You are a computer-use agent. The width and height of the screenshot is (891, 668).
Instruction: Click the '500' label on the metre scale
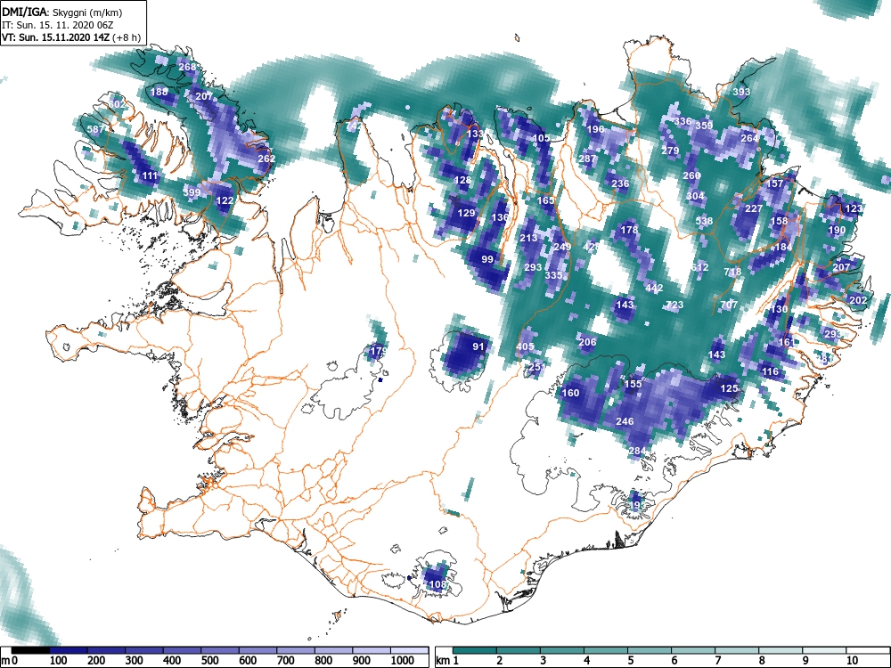coord(210,661)
